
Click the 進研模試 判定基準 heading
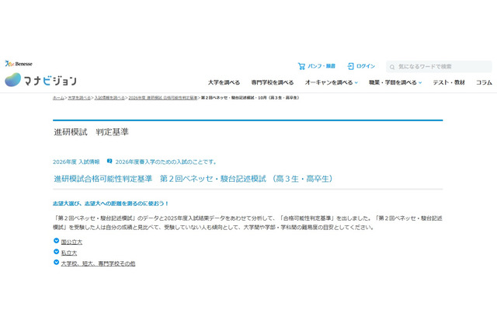pyautogui.click(x=91, y=132)
